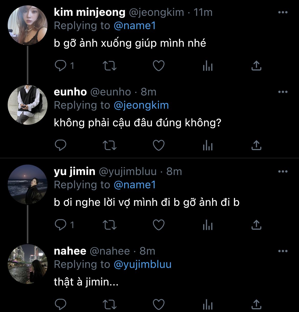Open the @yujimbluu mention link

tap(142, 265)
